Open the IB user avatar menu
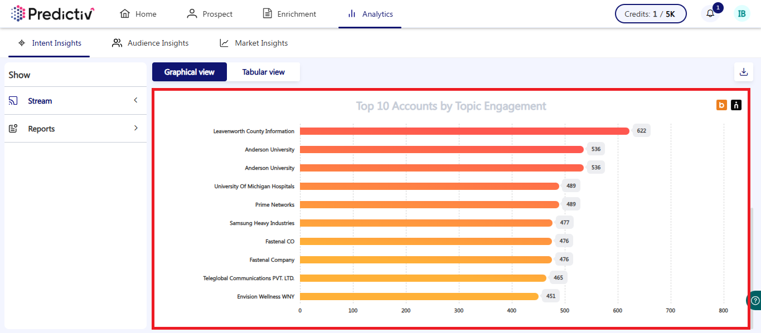Screen dimensions: 761x333 (741, 14)
